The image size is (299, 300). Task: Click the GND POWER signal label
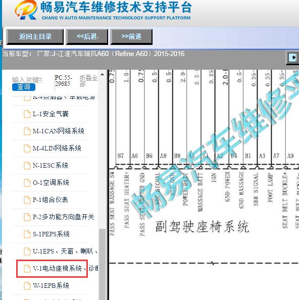pos(227,186)
